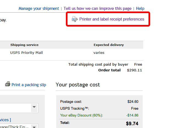This screenshot has height=128, width=174.
Task: Click the printer preferences gear icon
Action: pos(74,19)
